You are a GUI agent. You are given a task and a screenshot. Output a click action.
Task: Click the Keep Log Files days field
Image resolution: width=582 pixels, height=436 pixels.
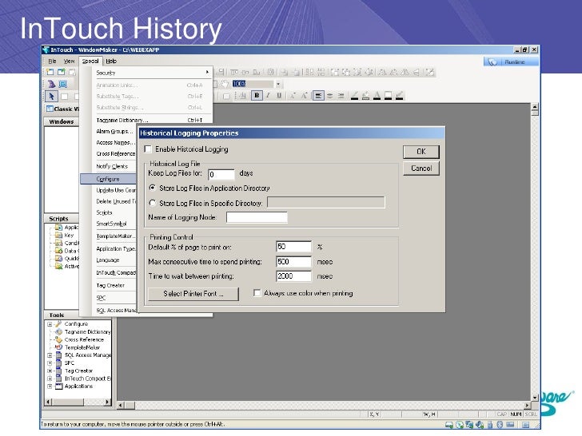pyautogui.click(x=221, y=174)
